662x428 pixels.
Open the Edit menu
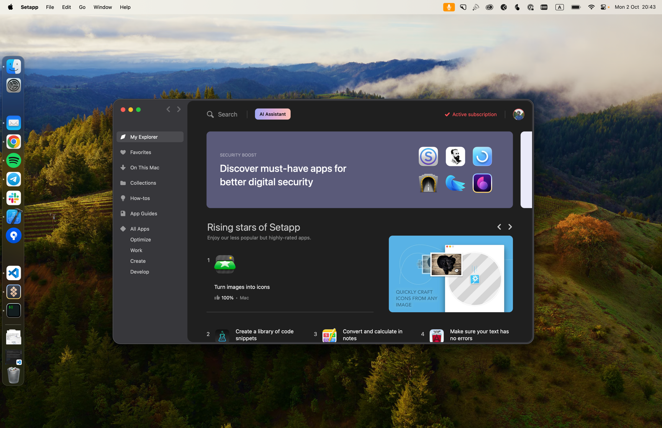tap(66, 7)
